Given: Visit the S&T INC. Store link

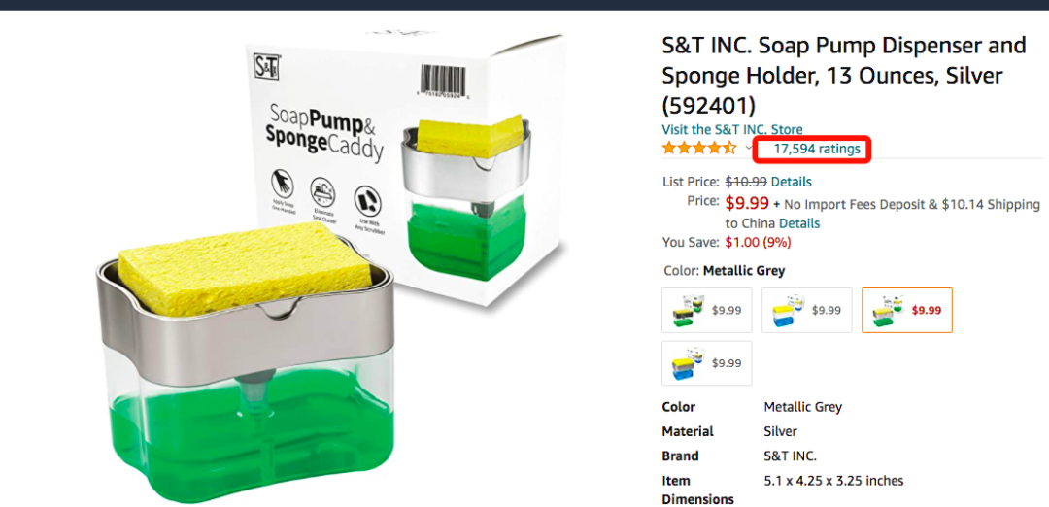Looking at the screenshot, I should pyautogui.click(x=732, y=129).
